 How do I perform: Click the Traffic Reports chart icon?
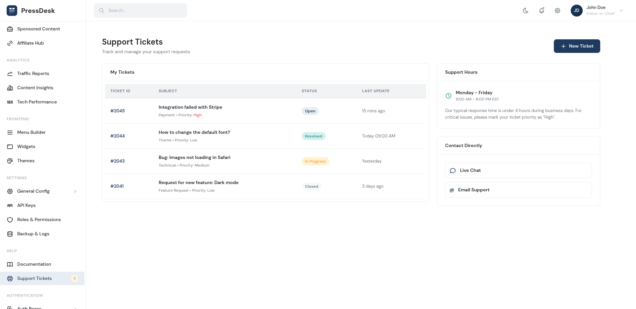click(x=10, y=74)
